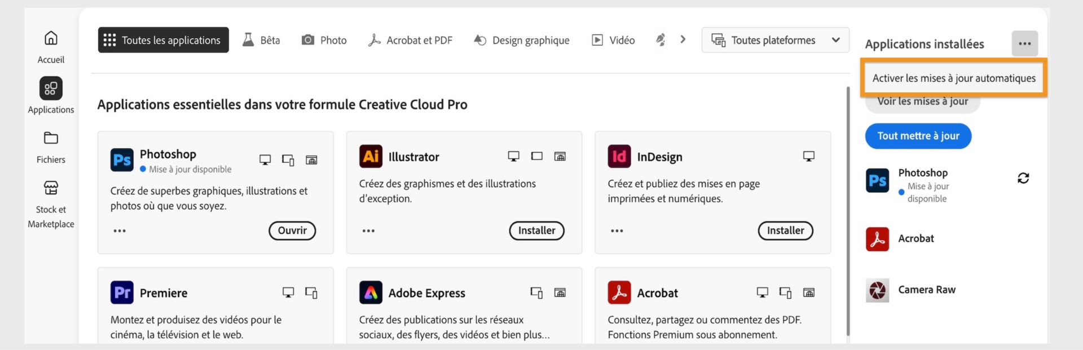
Task: Click the Tout mettre à jour button
Action: point(918,136)
